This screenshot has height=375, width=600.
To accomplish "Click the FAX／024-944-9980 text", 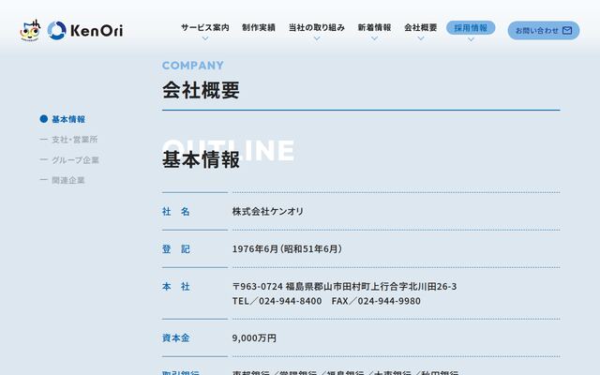I will pos(376,301).
